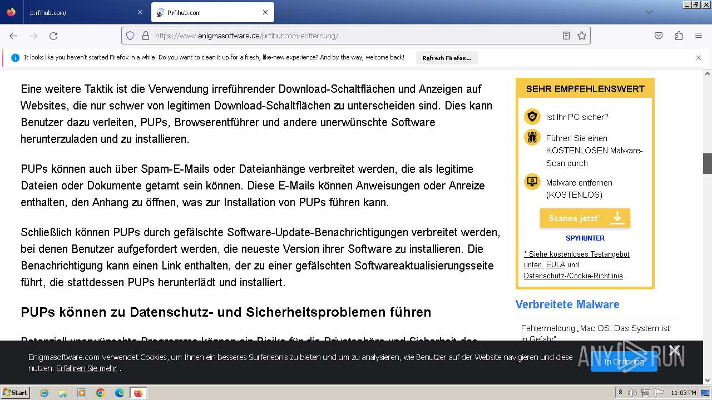This screenshot has width=712, height=400.
Task: Click the enigmasoftware.de URL address field
Action: [x=356, y=36]
